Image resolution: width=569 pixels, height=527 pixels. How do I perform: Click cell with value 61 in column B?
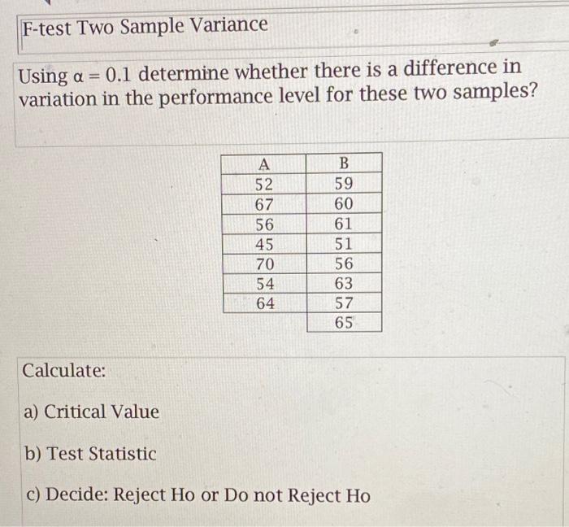344,223
